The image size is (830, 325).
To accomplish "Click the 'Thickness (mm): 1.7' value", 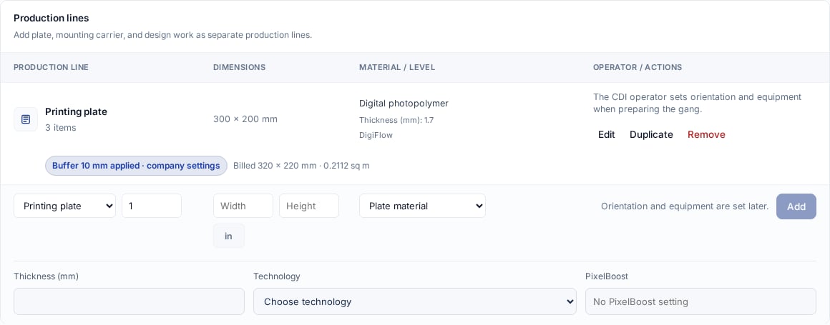I will click(x=396, y=120).
